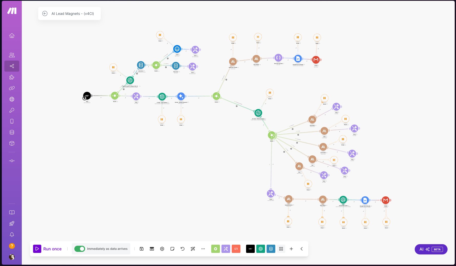Screen dimensions: 456x266
Task: Open the user profile avatar
Action: [x=12, y=257]
